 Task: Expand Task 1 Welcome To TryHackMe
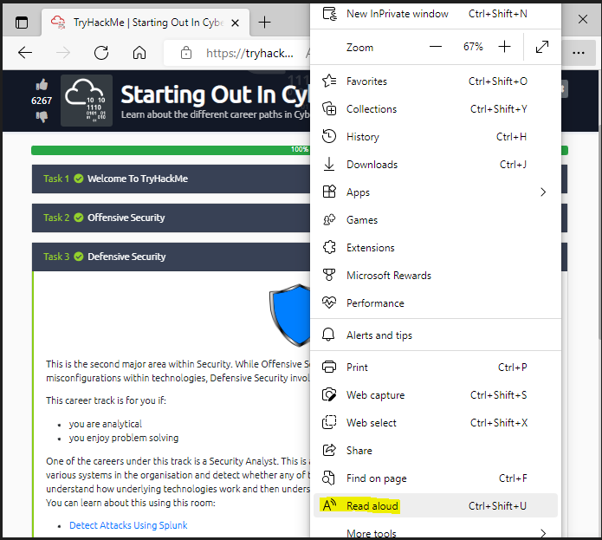[x=171, y=179]
